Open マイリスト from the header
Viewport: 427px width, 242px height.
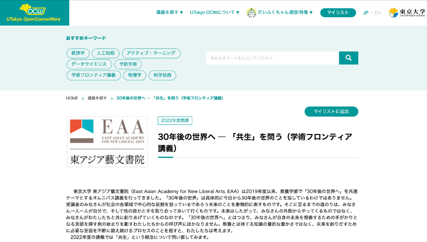point(338,13)
